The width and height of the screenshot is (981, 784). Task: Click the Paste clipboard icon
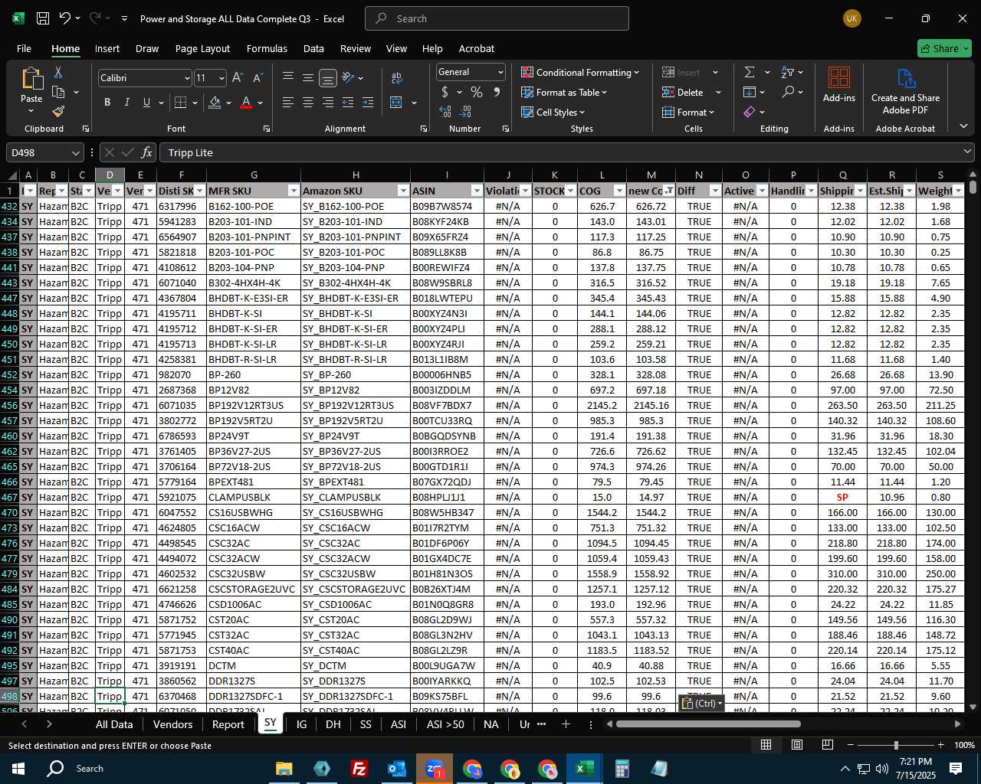pyautogui.click(x=31, y=79)
